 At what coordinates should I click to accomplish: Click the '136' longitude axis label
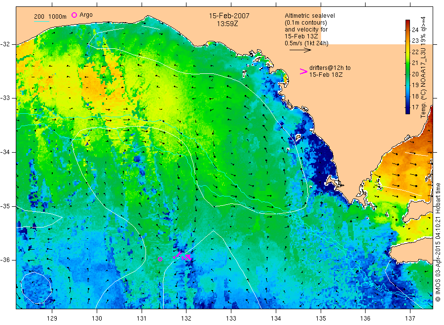[365, 318]
